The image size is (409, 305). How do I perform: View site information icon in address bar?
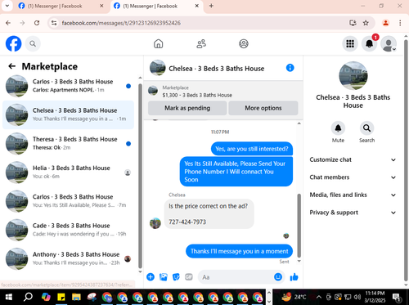pyautogui.click(x=54, y=23)
